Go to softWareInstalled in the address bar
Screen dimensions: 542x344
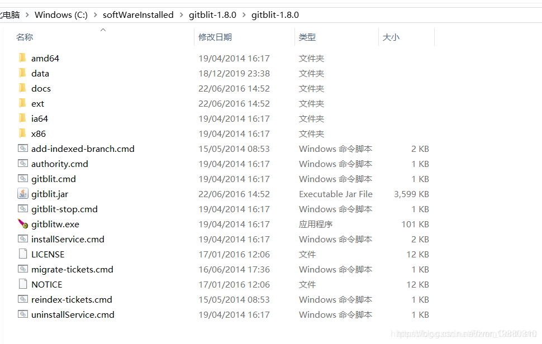[x=138, y=15]
